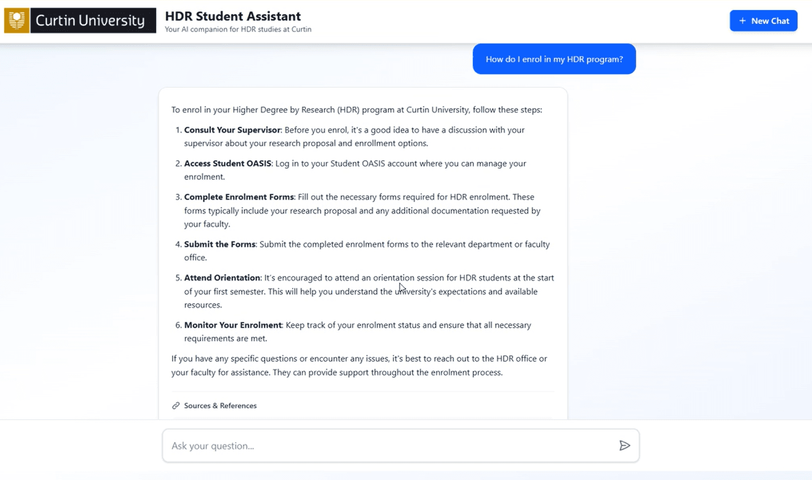Activate the message submit arrow icon

(625, 445)
